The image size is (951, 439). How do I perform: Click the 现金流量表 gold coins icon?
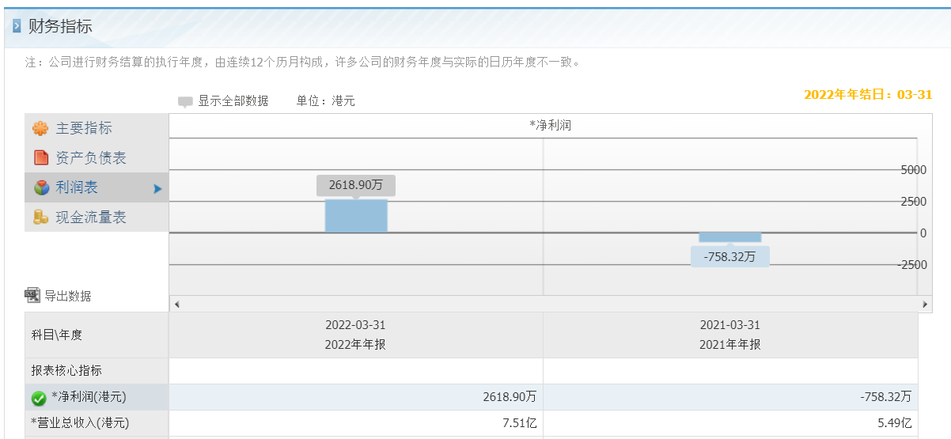tap(40, 217)
